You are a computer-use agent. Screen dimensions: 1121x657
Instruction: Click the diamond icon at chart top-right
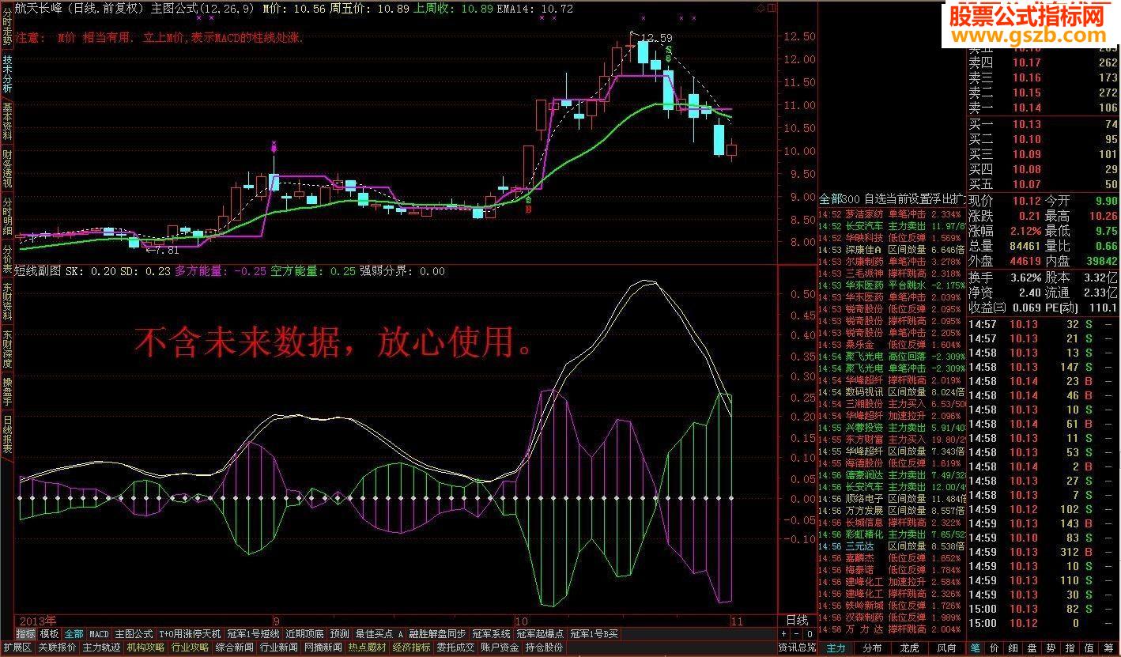(x=761, y=8)
